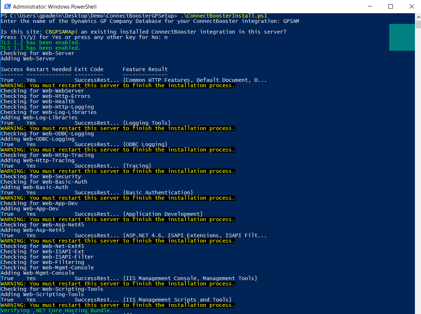Viewport: 421px width, 314px height.
Task: Click the {Basic Authentication} feature result
Action: pos(158,193)
